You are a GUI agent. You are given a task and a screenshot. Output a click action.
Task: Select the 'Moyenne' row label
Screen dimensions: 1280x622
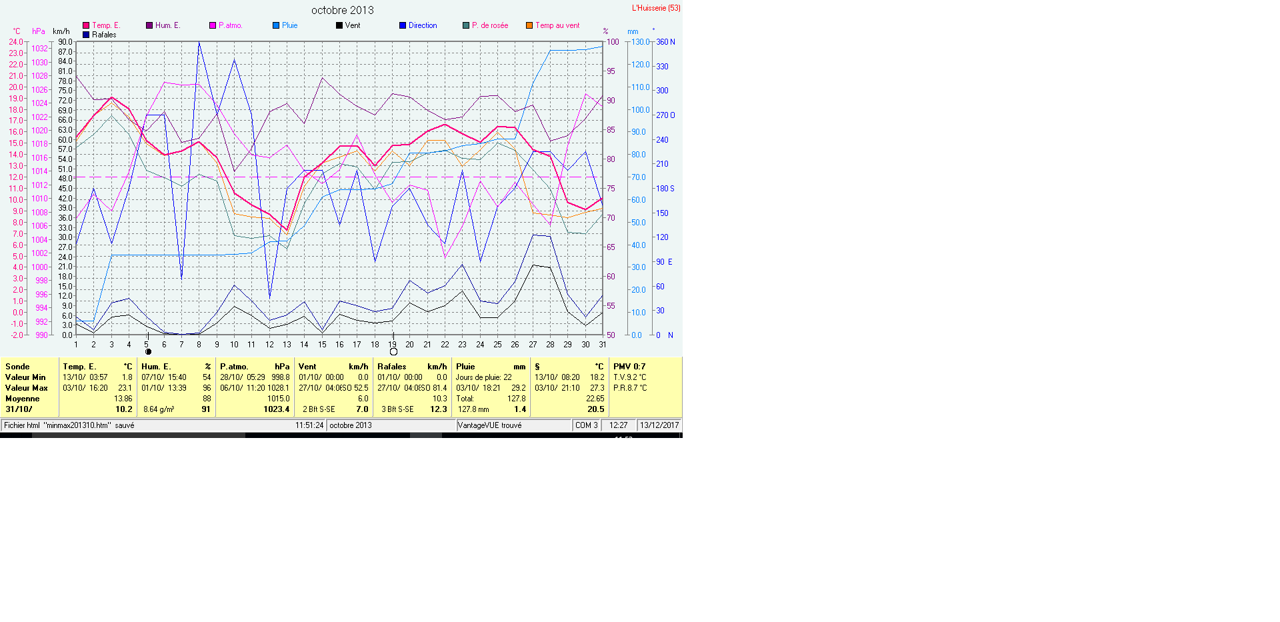[23, 399]
